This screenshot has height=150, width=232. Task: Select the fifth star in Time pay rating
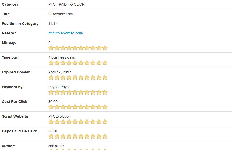[75, 63]
